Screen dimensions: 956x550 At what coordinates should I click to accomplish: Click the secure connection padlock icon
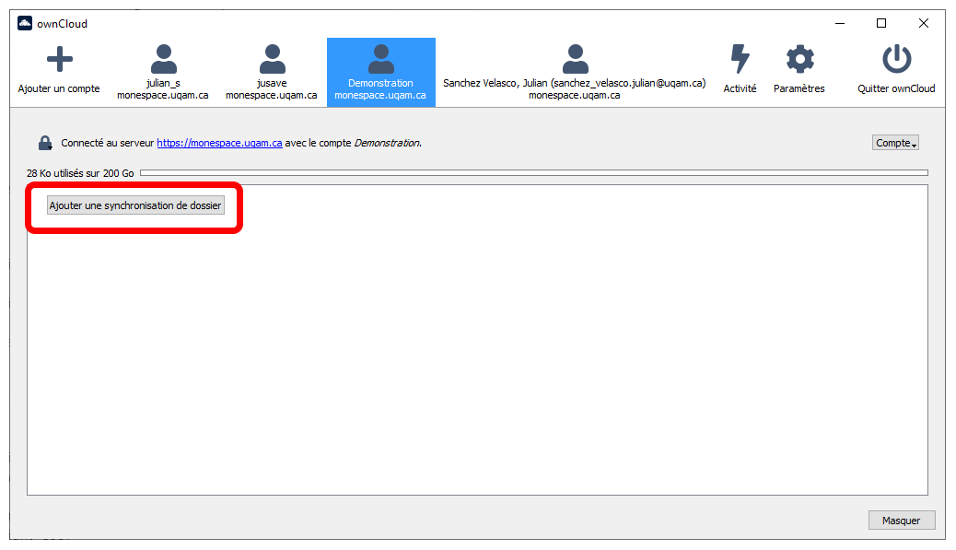pos(45,143)
